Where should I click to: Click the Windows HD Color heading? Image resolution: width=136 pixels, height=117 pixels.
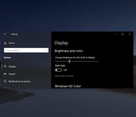68,86
